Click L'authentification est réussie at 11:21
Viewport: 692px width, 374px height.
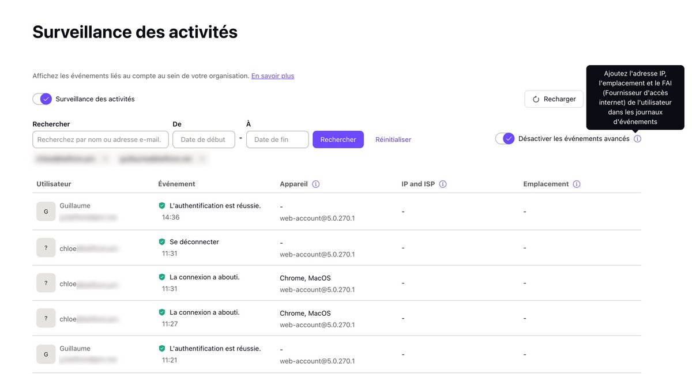point(215,349)
